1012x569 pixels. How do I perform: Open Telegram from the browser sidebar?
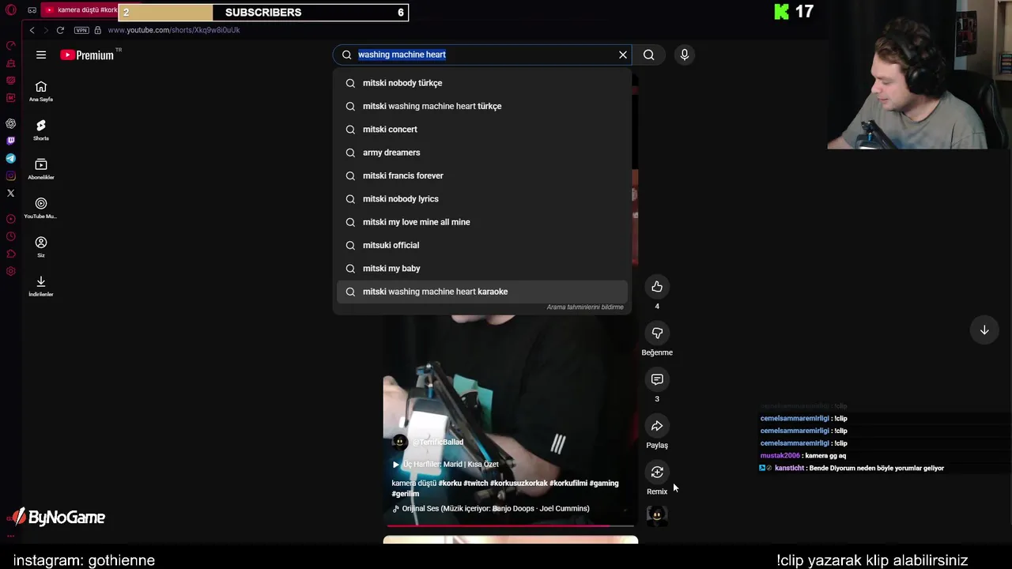(11, 158)
